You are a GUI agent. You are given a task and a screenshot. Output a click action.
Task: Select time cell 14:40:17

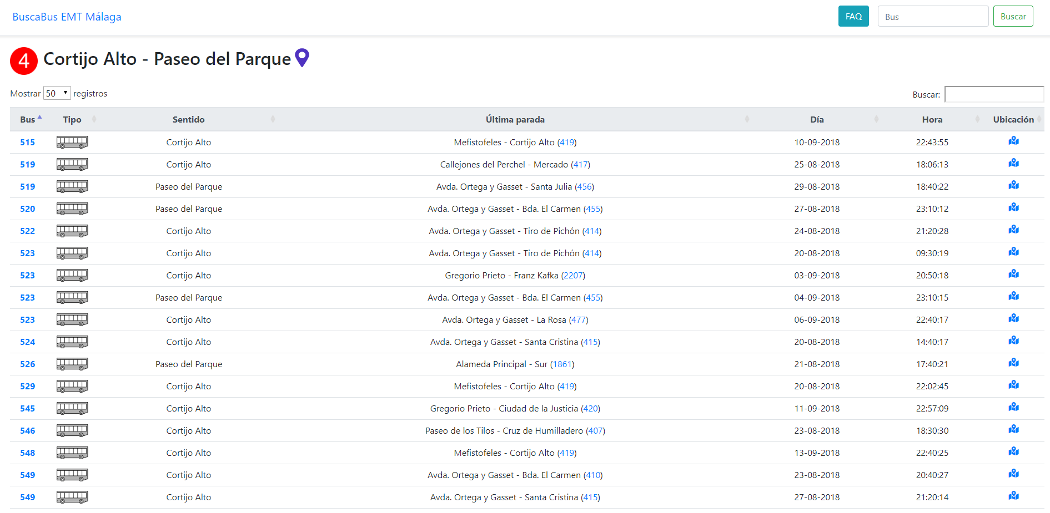coord(932,342)
